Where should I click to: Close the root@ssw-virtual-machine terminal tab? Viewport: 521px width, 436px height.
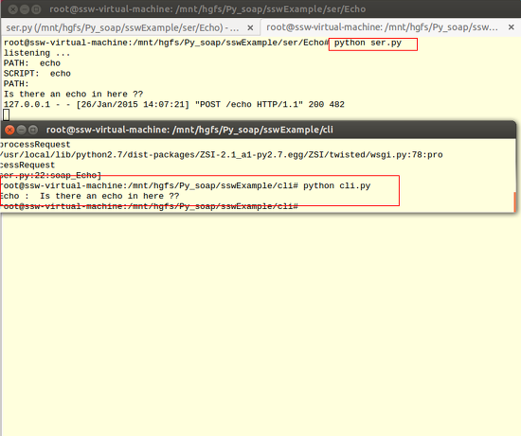(x=511, y=27)
